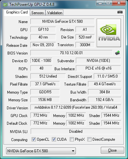
Task: Toggle the OpenCL checkbox
Action: [x=34, y=139]
